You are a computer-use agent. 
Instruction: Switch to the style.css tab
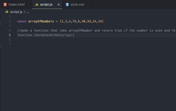[x=77, y=5]
